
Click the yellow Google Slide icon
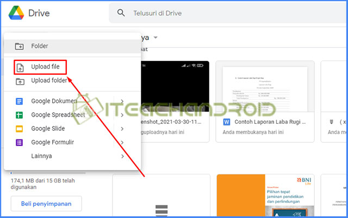coord(19,129)
